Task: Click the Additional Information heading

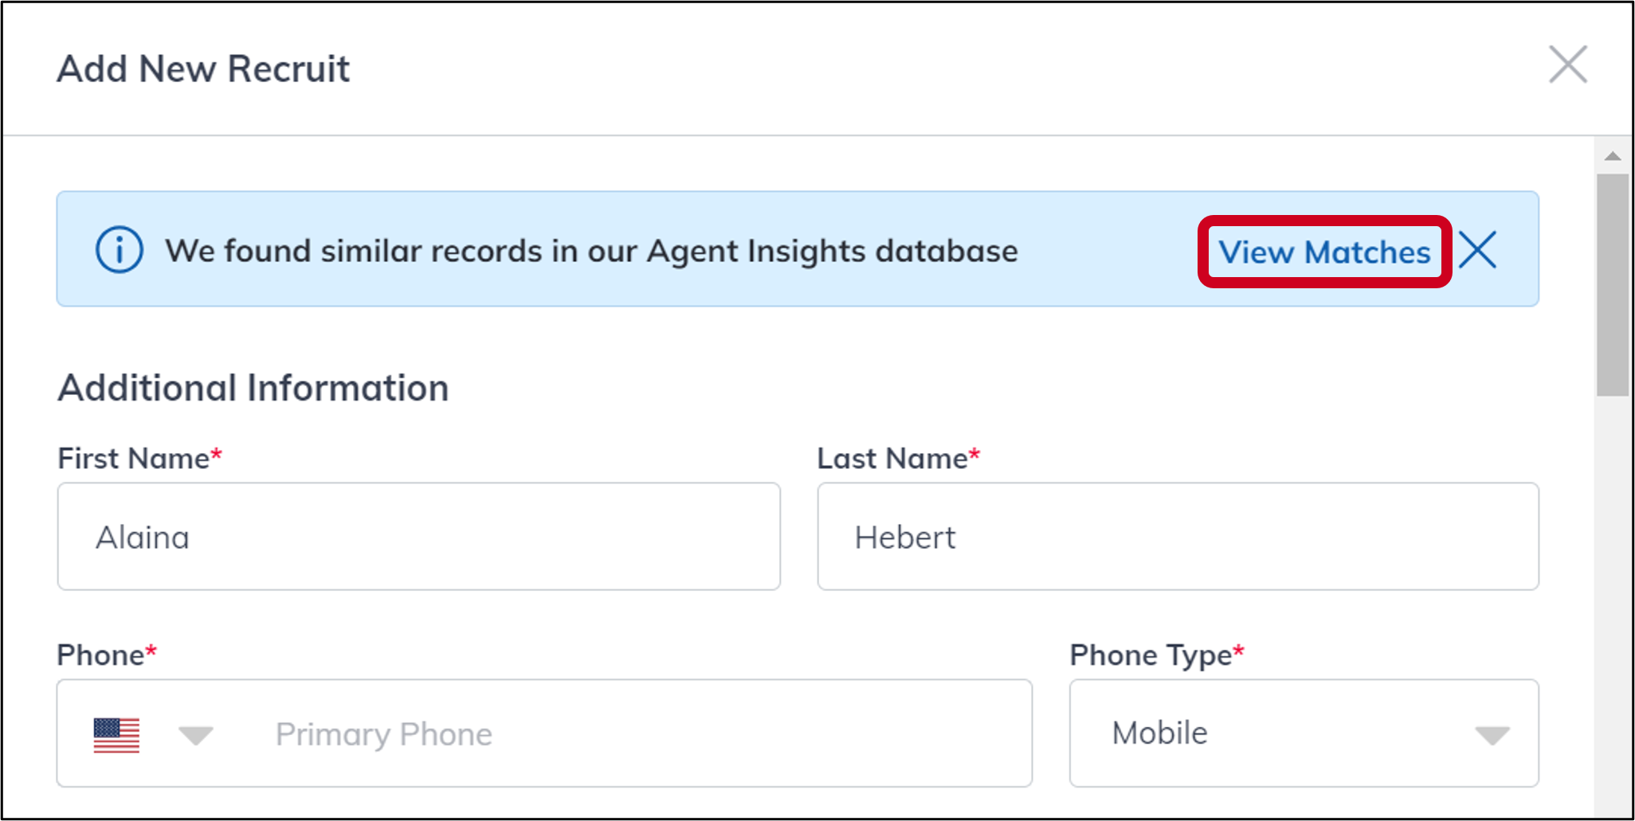Action: (253, 389)
